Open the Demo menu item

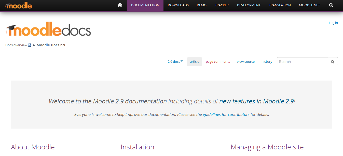click(202, 5)
